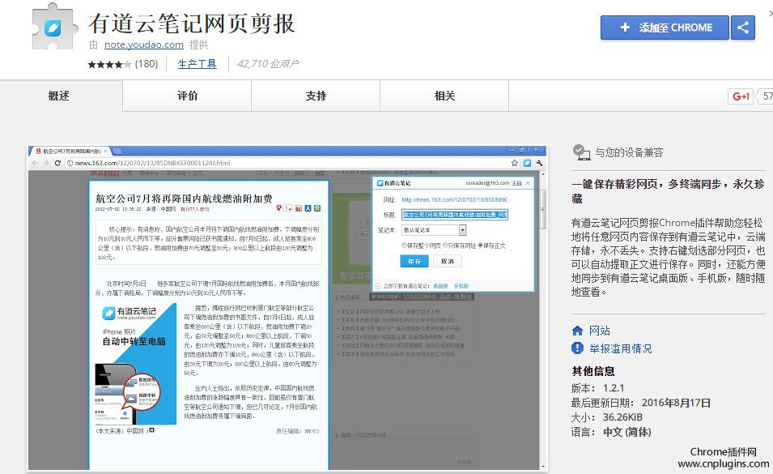Click the 取消 button in popup

click(x=447, y=262)
